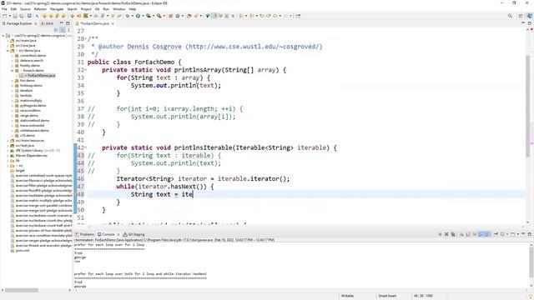Maximize the Console panel
This screenshot has height=300, width=534.
pyautogui.click(x=530, y=234)
